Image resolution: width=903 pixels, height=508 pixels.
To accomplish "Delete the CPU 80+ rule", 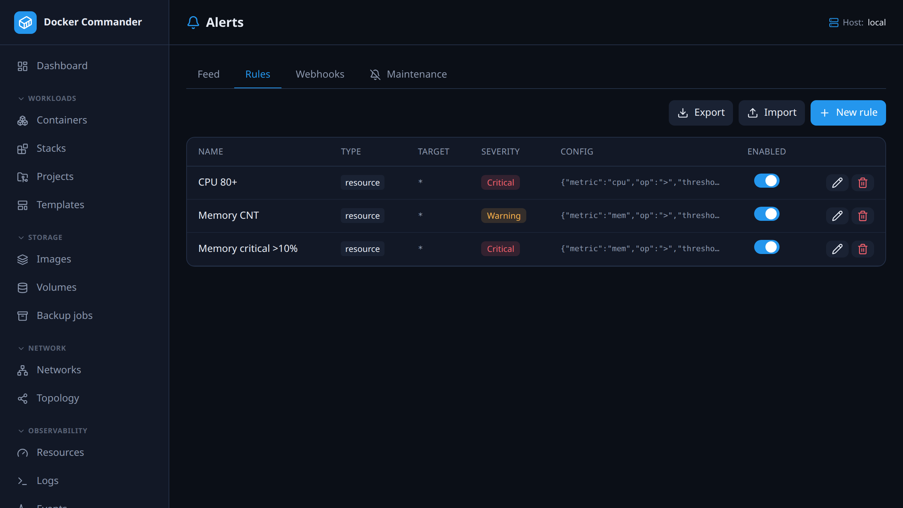I will pos(862,183).
